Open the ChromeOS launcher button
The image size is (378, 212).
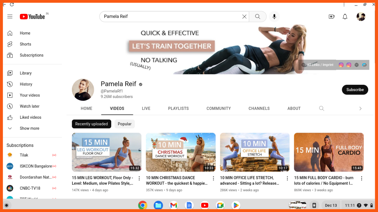click(6, 205)
